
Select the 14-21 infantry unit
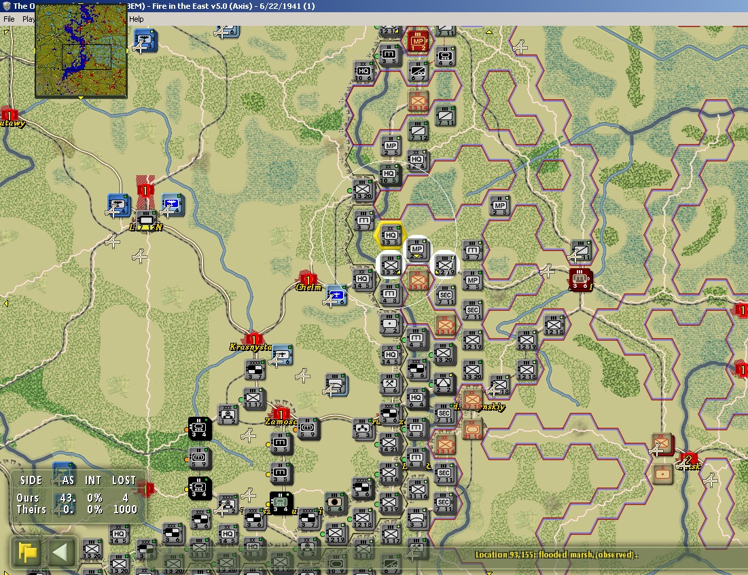[x=389, y=443]
